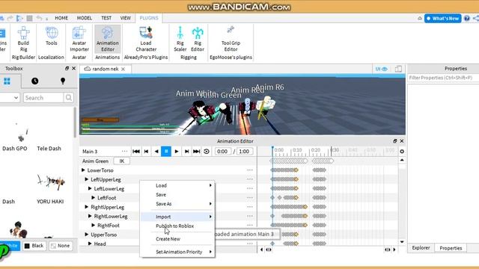The image size is (479, 269).
Task: Launch the Avatar Importer
Action: click(79, 39)
